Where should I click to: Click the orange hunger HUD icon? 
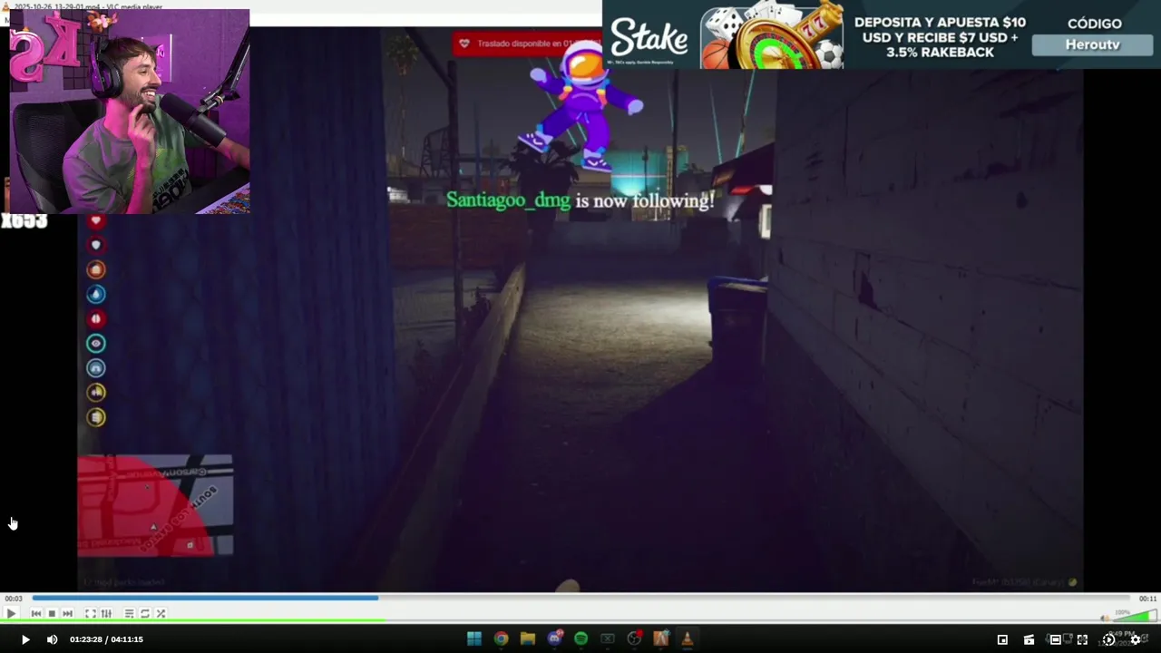point(96,269)
